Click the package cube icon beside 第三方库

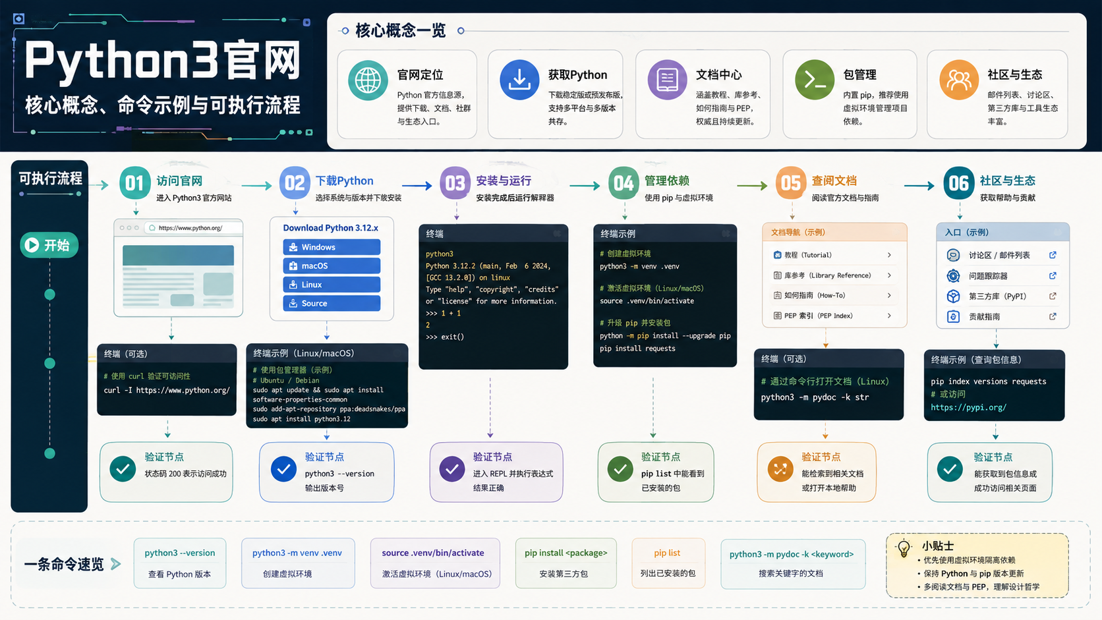click(953, 296)
